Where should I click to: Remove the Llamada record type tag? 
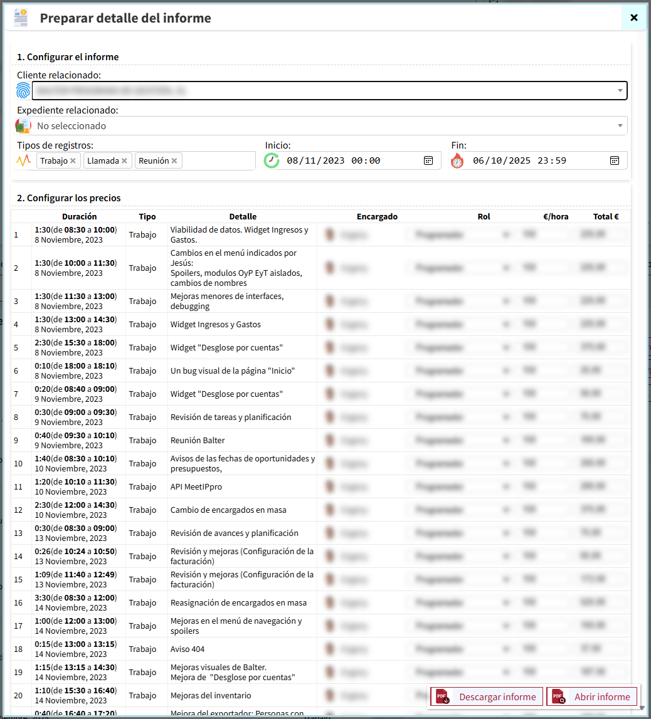coord(124,161)
